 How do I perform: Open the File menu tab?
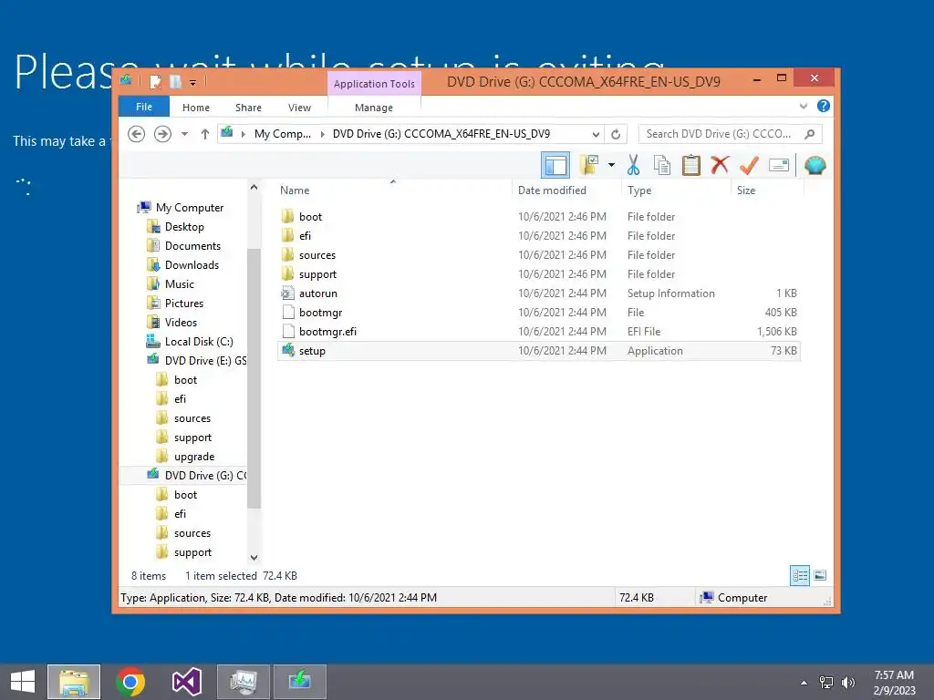tap(144, 108)
